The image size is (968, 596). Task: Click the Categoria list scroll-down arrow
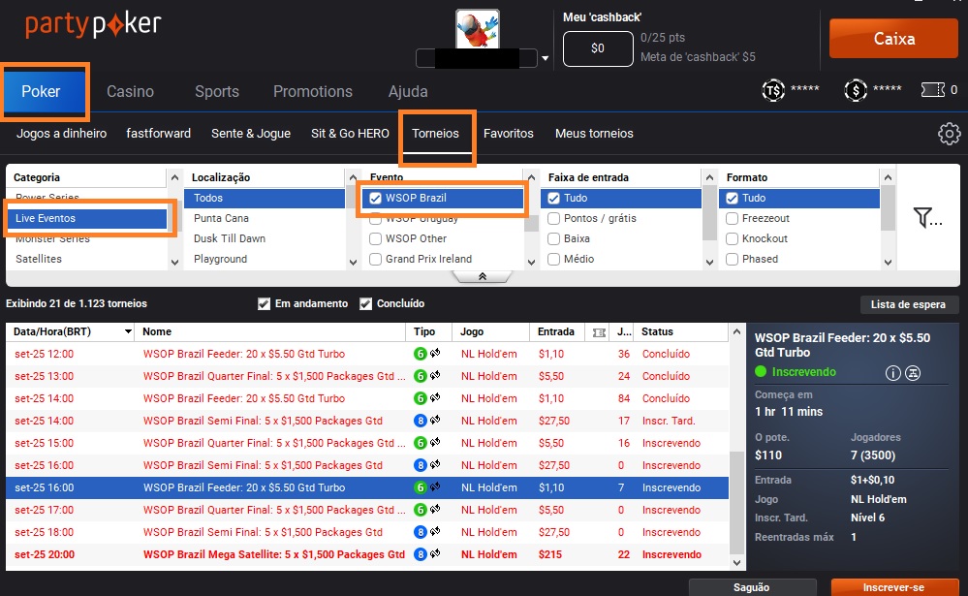coord(174,262)
